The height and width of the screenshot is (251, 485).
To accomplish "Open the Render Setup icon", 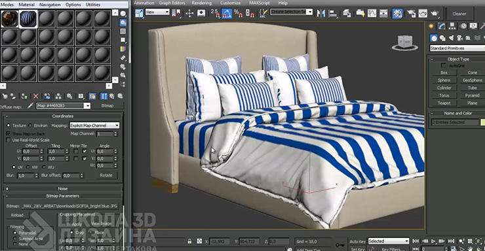I will click(x=411, y=13).
